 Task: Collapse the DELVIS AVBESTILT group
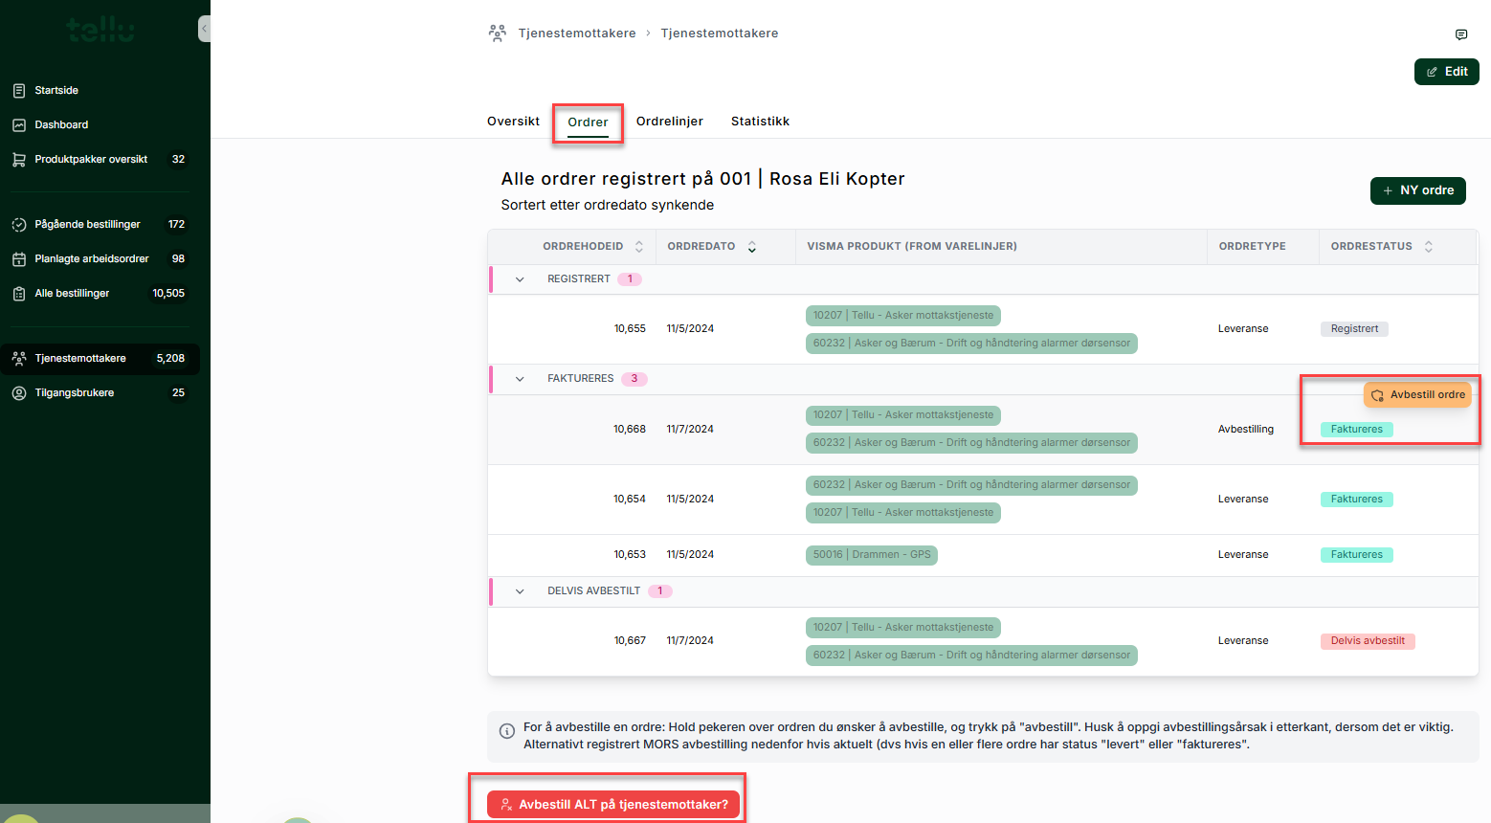(520, 591)
